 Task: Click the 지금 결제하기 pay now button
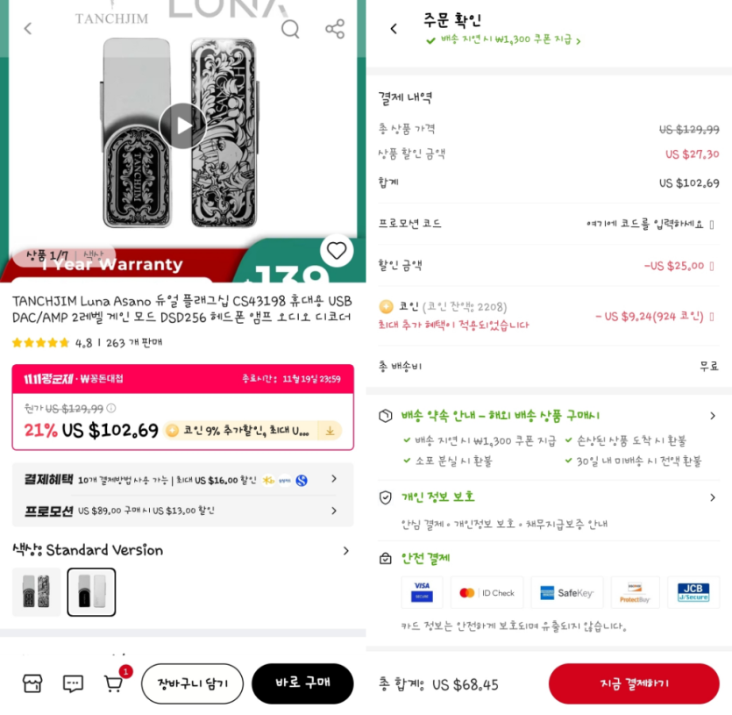tap(634, 683)
